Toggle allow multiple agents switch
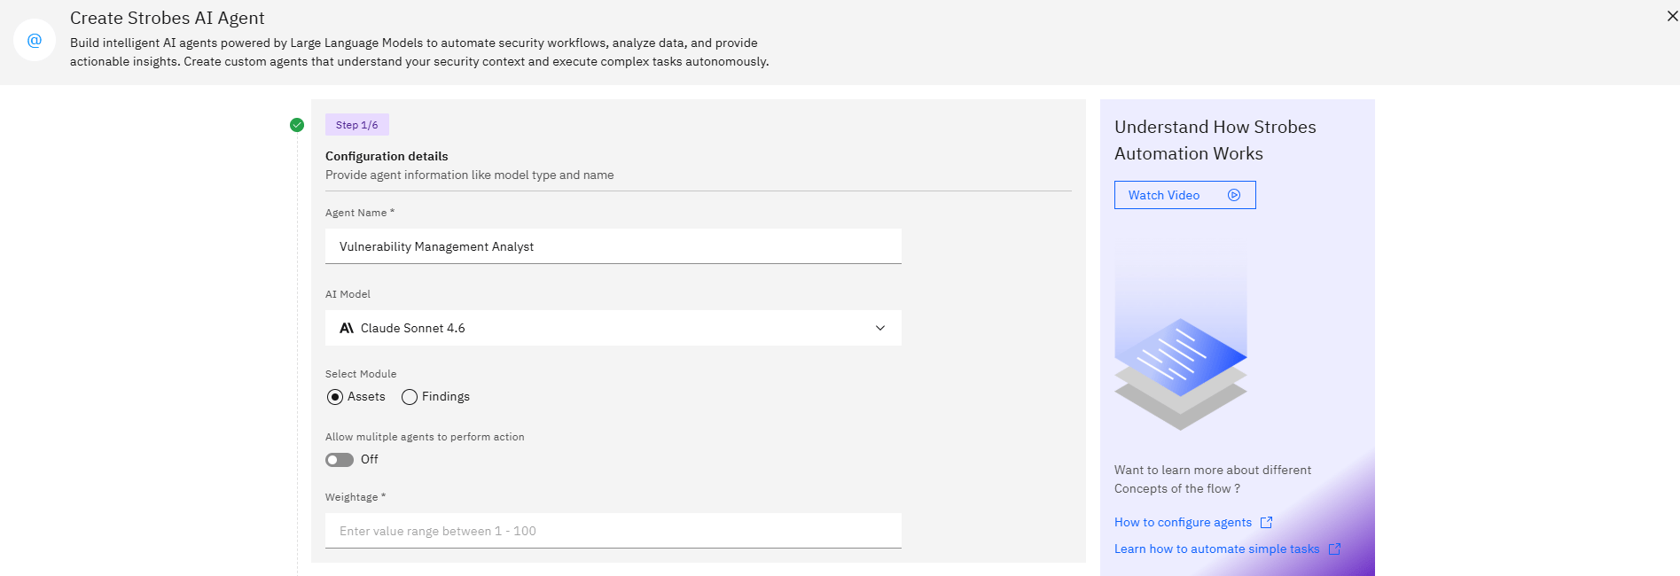The height and width of the screenshot is (576, 1680). click(340, 460)
